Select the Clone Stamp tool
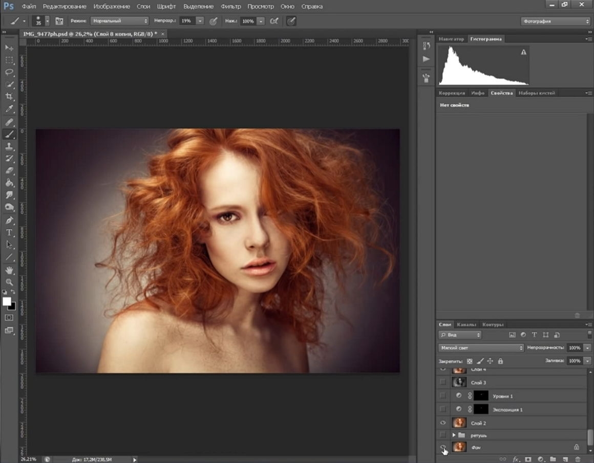The height and width of the screenshot is (463, 594). point(9,146)
